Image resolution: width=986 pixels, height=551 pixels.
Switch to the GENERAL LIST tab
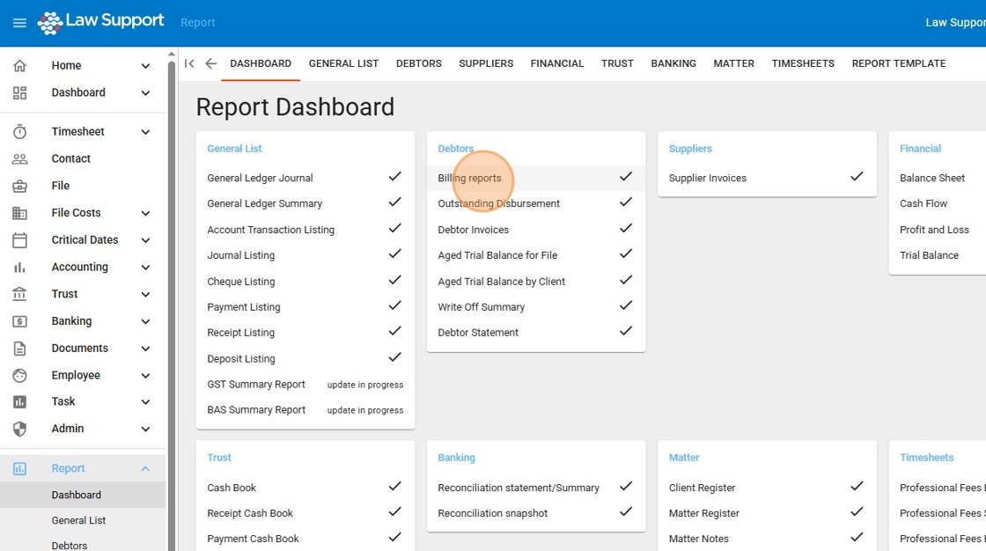pos(343,63)
